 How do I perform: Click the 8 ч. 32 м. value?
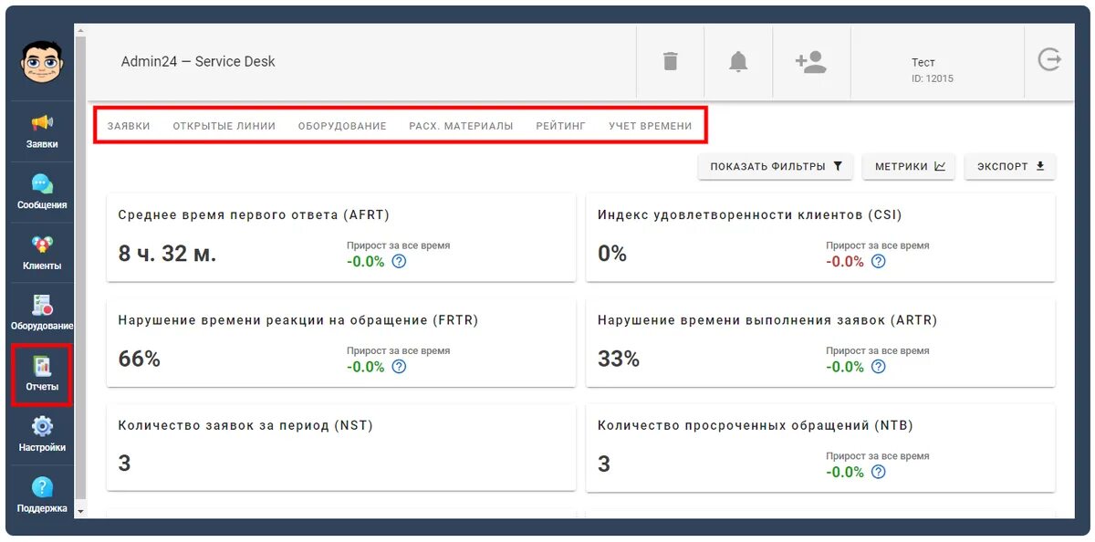tap(168, 254)
